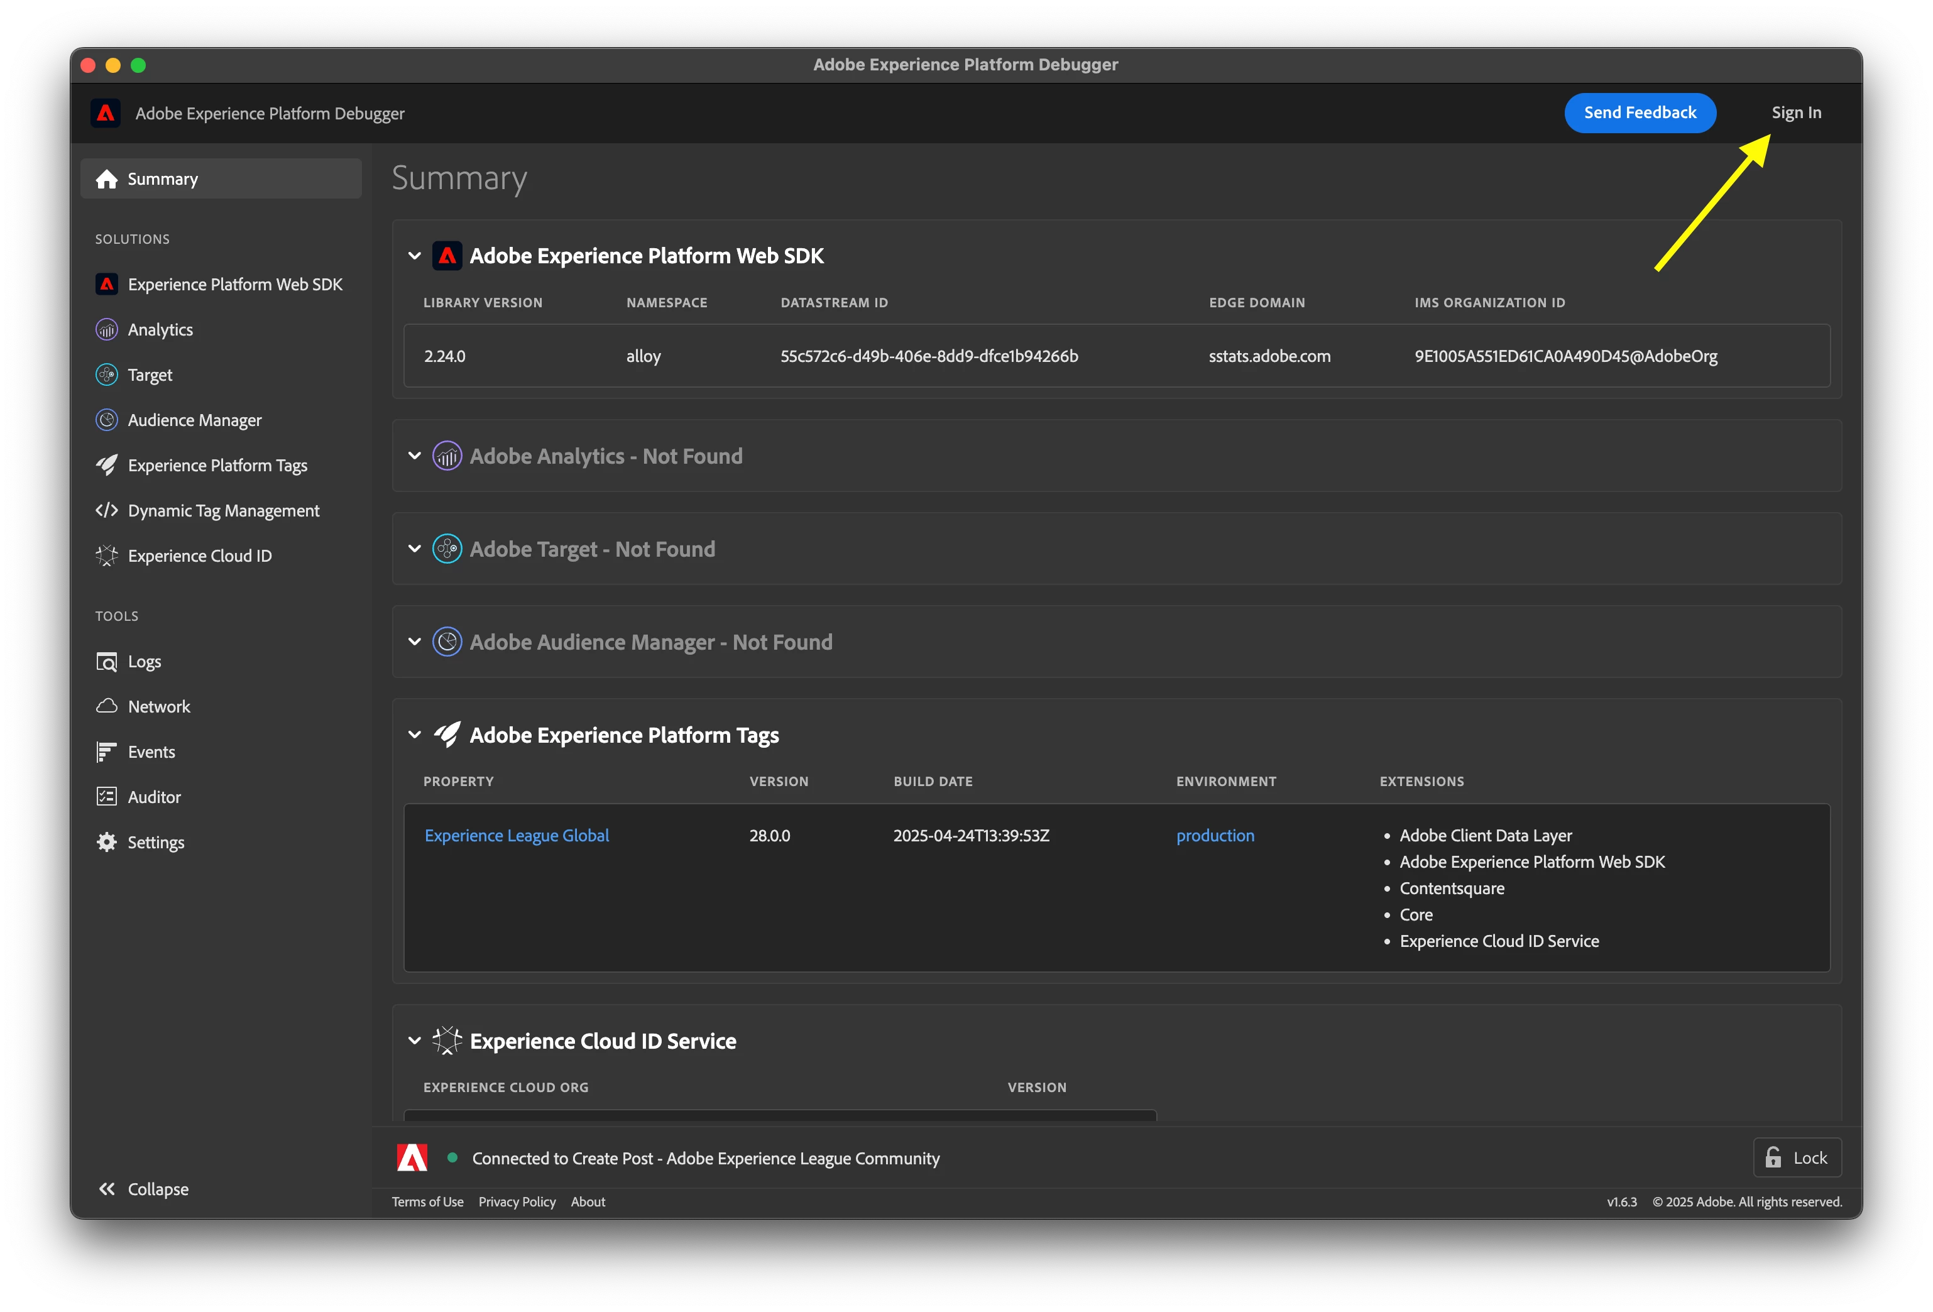
Task: Open the Experience League Global property link
Action: point(517,836)
